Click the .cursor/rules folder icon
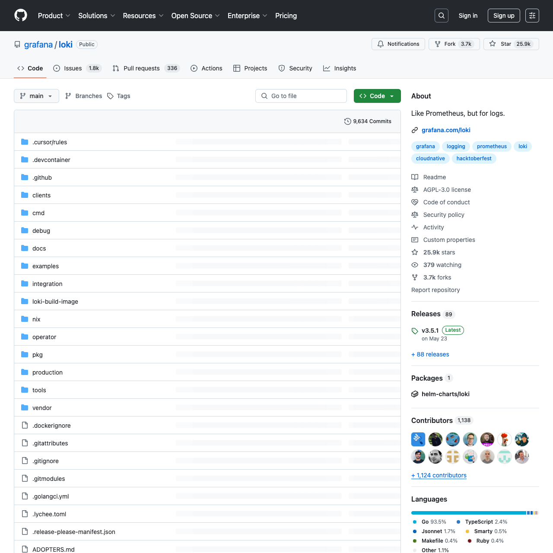The image size is (553, 553). (25, 142)
